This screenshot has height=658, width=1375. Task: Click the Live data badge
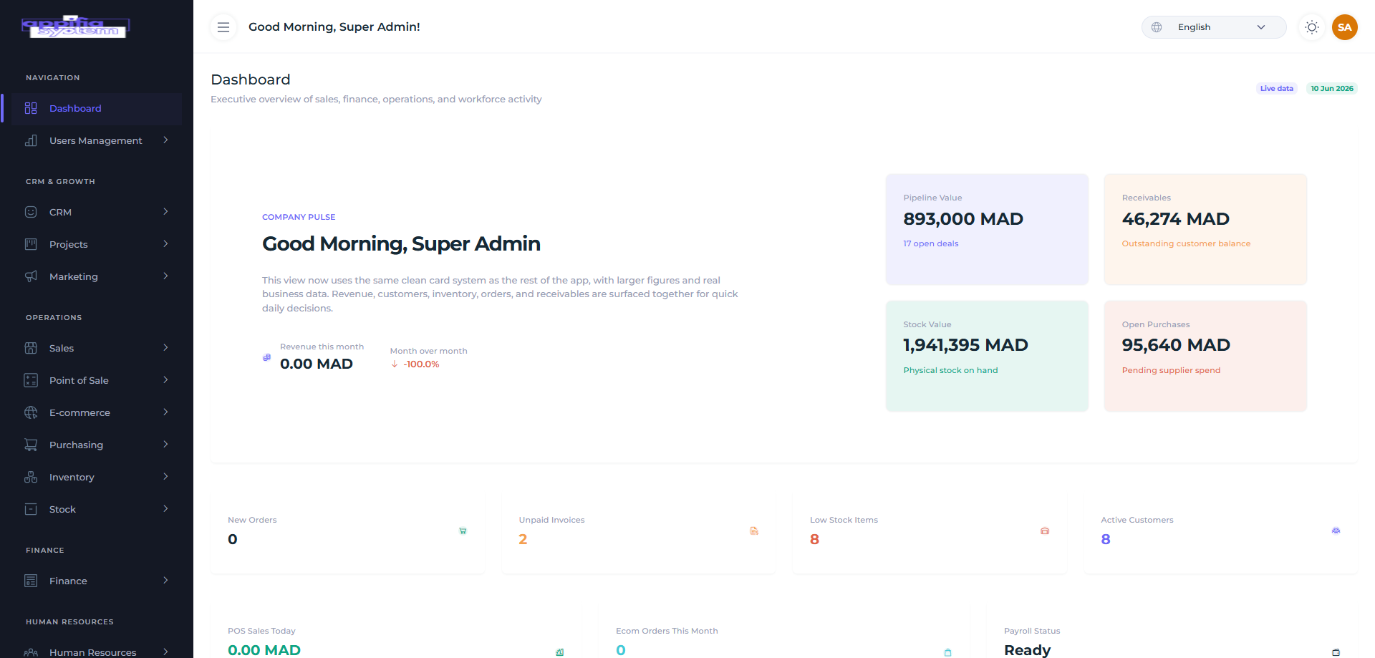1277,89
